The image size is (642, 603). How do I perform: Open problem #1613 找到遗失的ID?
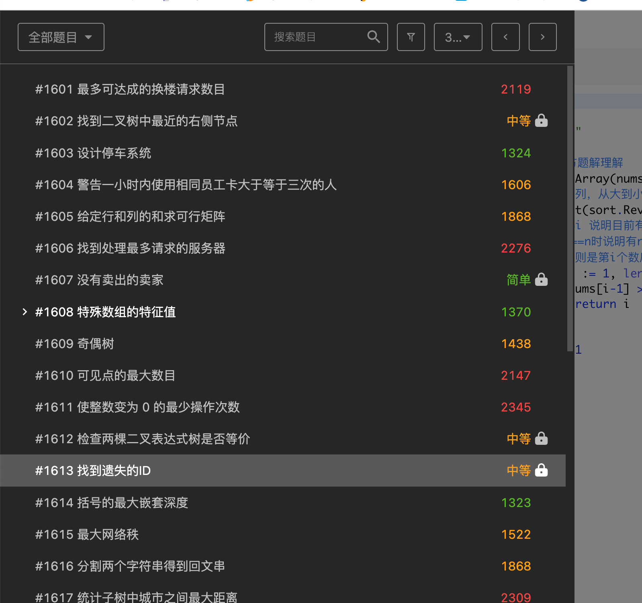pyautogui.click(x=93, y=471)
